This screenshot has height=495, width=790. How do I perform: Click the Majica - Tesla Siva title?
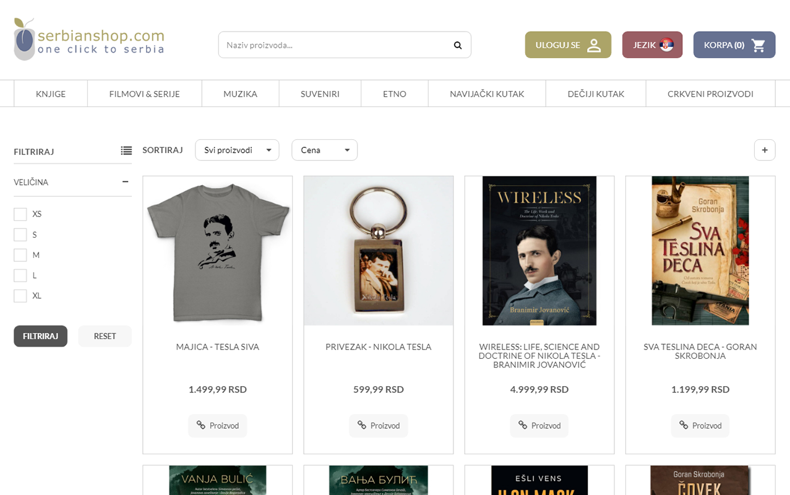pos(218,346)
